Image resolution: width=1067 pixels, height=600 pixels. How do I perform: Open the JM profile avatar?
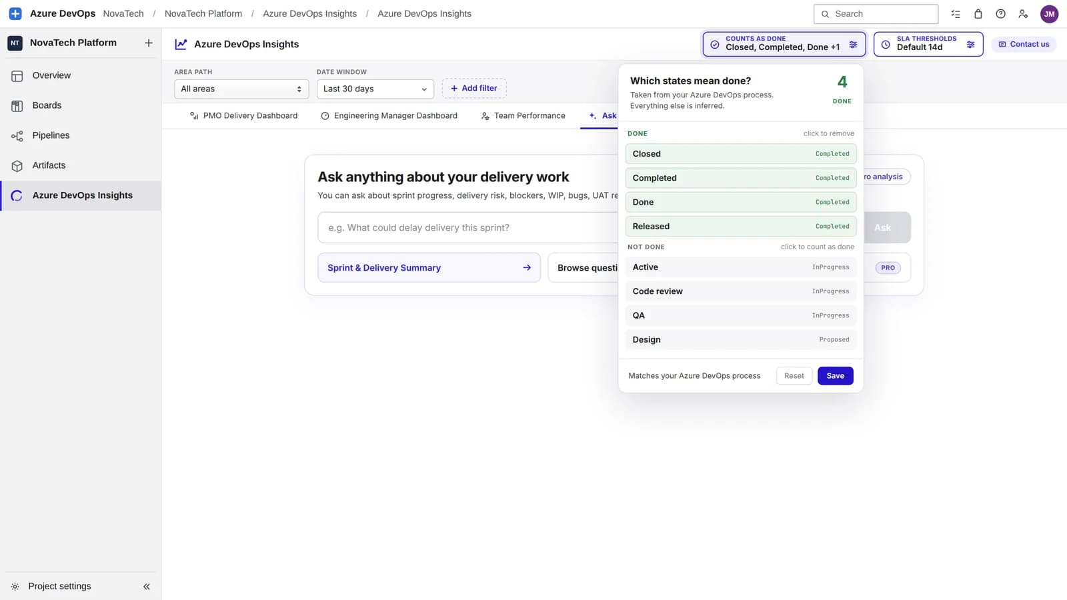click(1049, 14)
